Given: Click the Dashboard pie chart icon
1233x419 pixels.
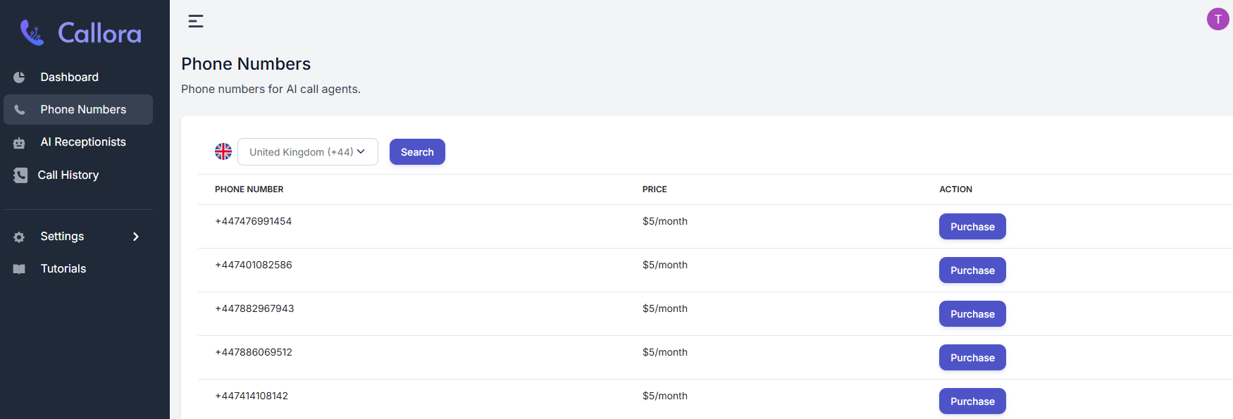Looking at the screenshot, I should (x=19, y=77).
